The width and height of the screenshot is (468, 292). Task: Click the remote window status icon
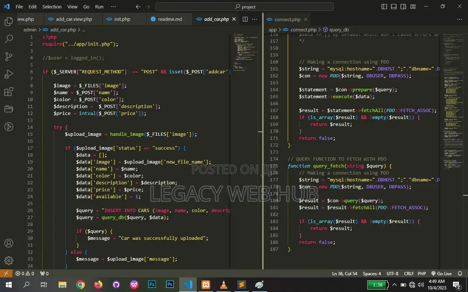[x=6, y=273]
